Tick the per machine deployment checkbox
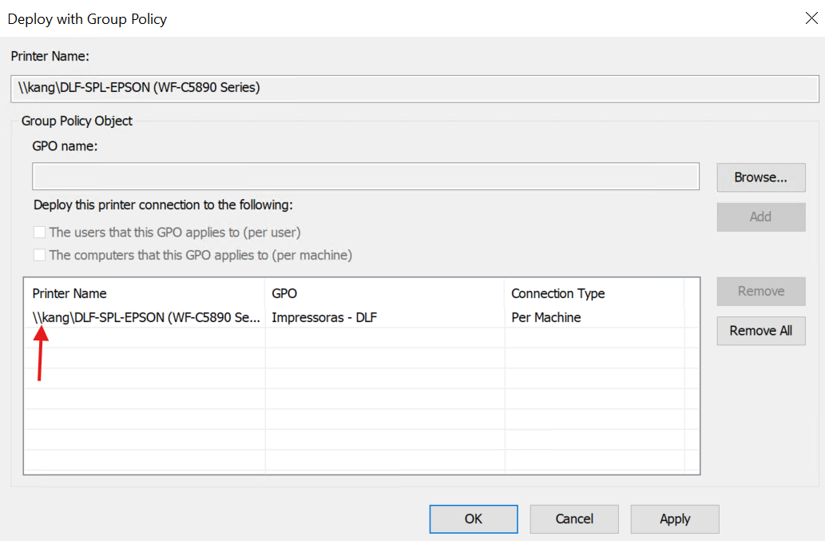 click(x=40, y=256)
